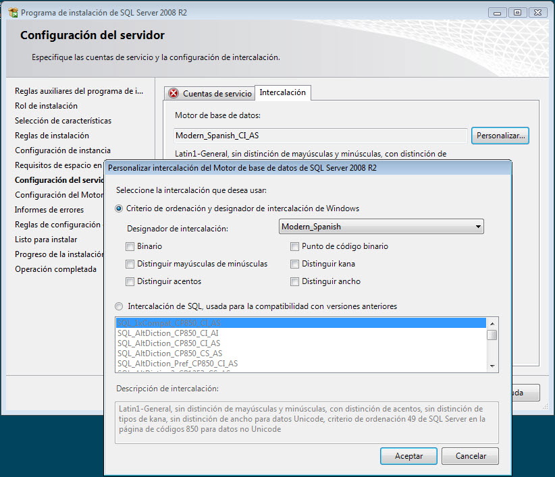Confirm with the Aceptar button
Image resolution: width=555 pixels, height=477 pixels.
pos(408,456)
